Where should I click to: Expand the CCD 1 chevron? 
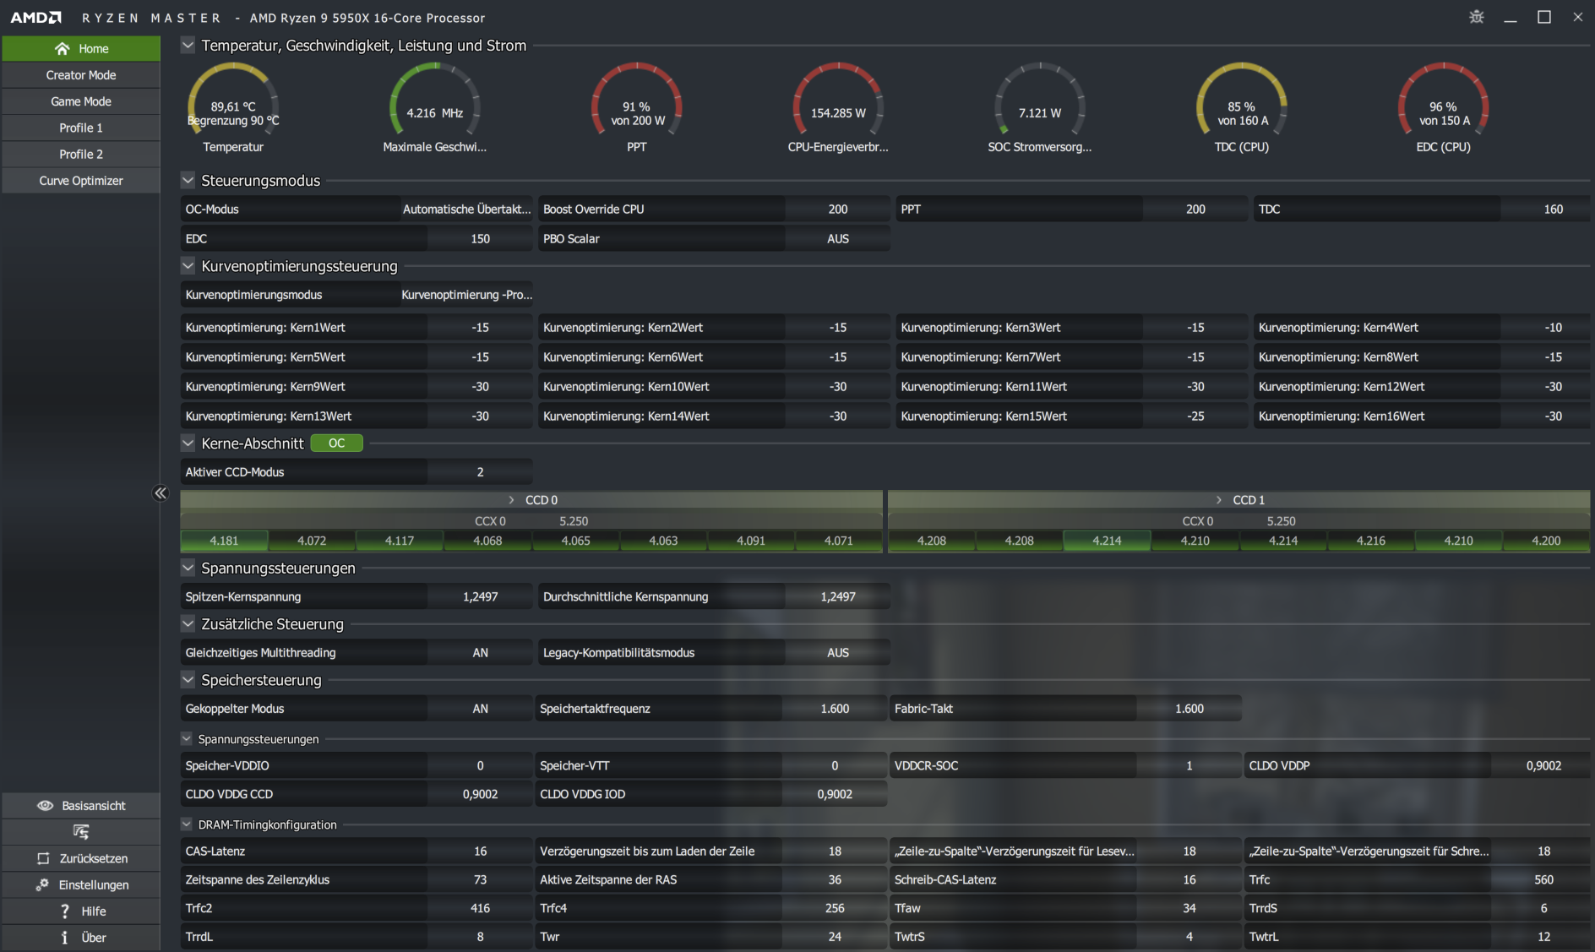tap(1218, 500)
